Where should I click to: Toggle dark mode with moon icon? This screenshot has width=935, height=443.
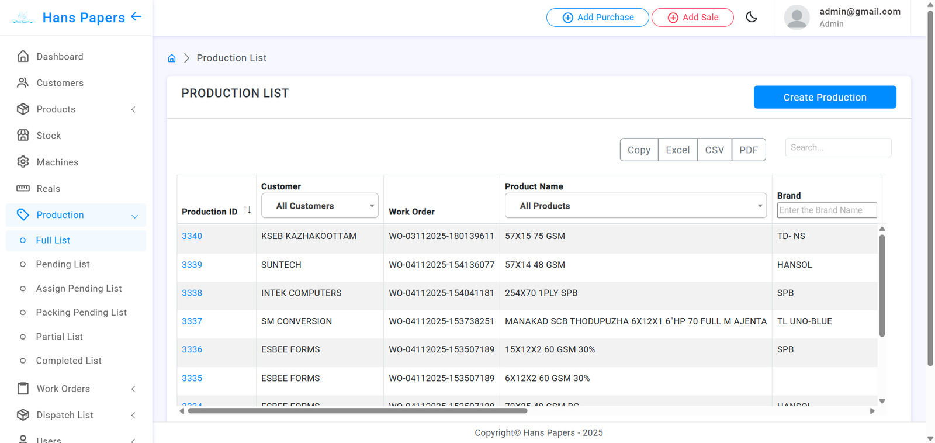(x=752, y=17)
